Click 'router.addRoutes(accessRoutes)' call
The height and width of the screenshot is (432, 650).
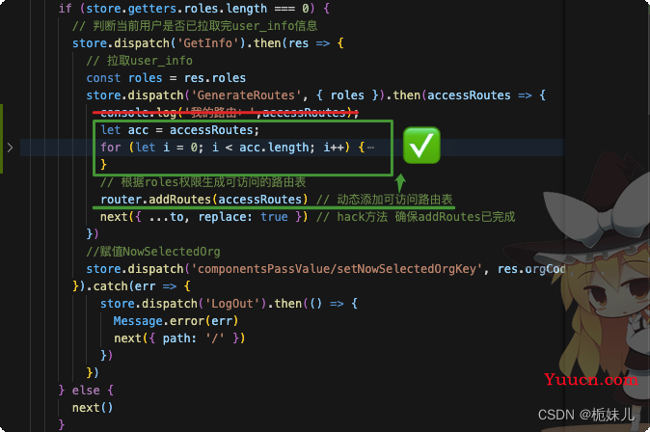pyautogui.click(x=203, y=200)
